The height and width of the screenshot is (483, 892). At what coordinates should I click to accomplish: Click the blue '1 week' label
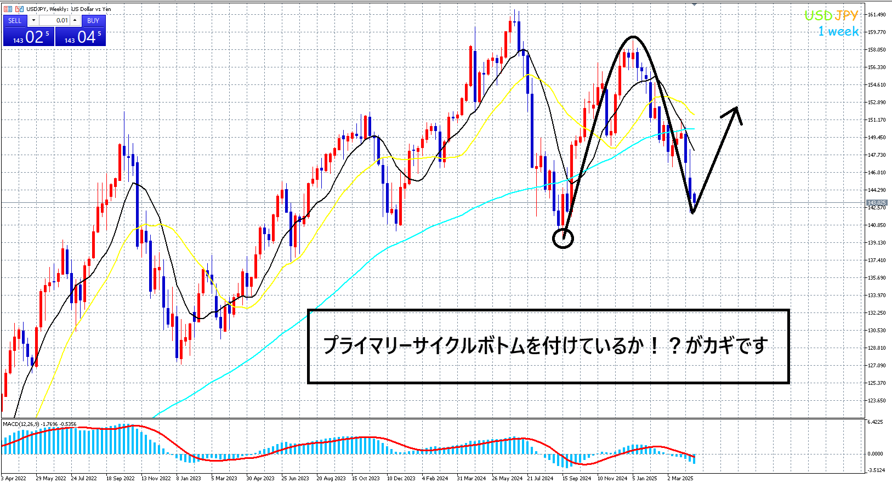[838, 32]
